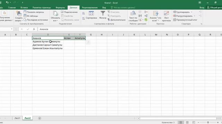Switch to the Лист1 sheet tab
The height and width of the screenshot is (124, 222).
17,118
